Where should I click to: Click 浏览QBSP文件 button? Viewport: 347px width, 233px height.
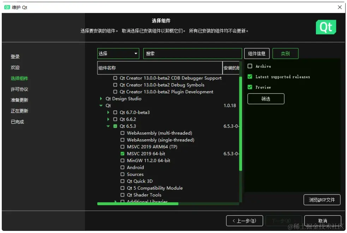pos(322,200)
